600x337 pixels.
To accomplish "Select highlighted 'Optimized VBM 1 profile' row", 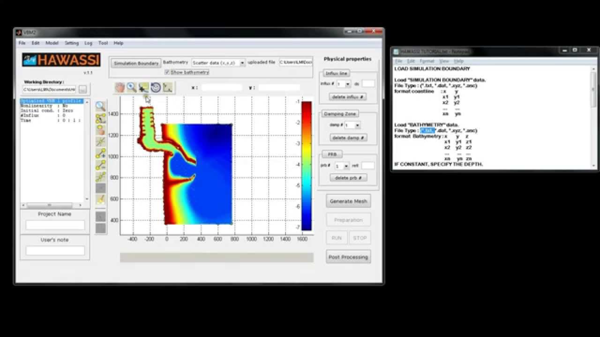I will 52,101.
